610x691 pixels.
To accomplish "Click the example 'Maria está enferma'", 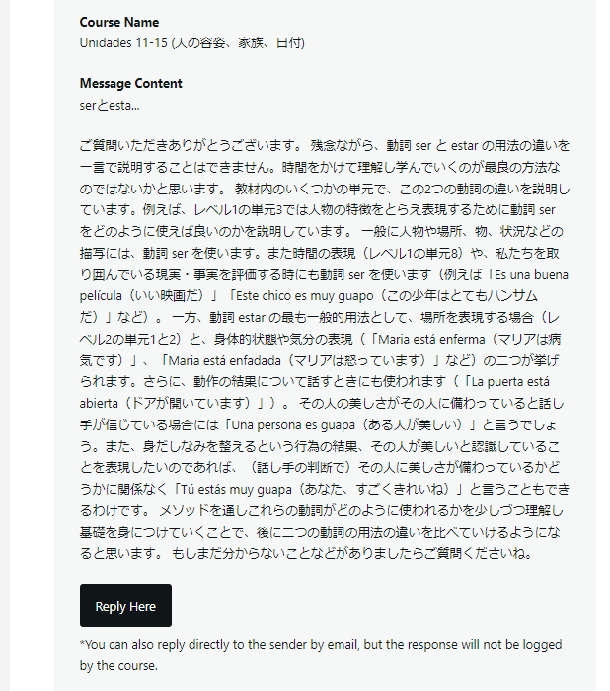I will pos(431,339).
